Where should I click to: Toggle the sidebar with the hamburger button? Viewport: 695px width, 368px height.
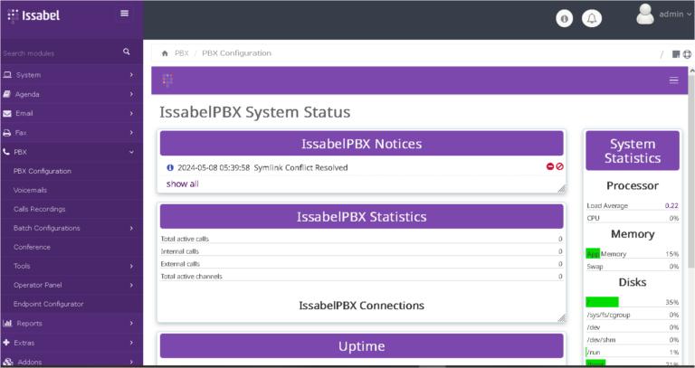coord(124,14)
